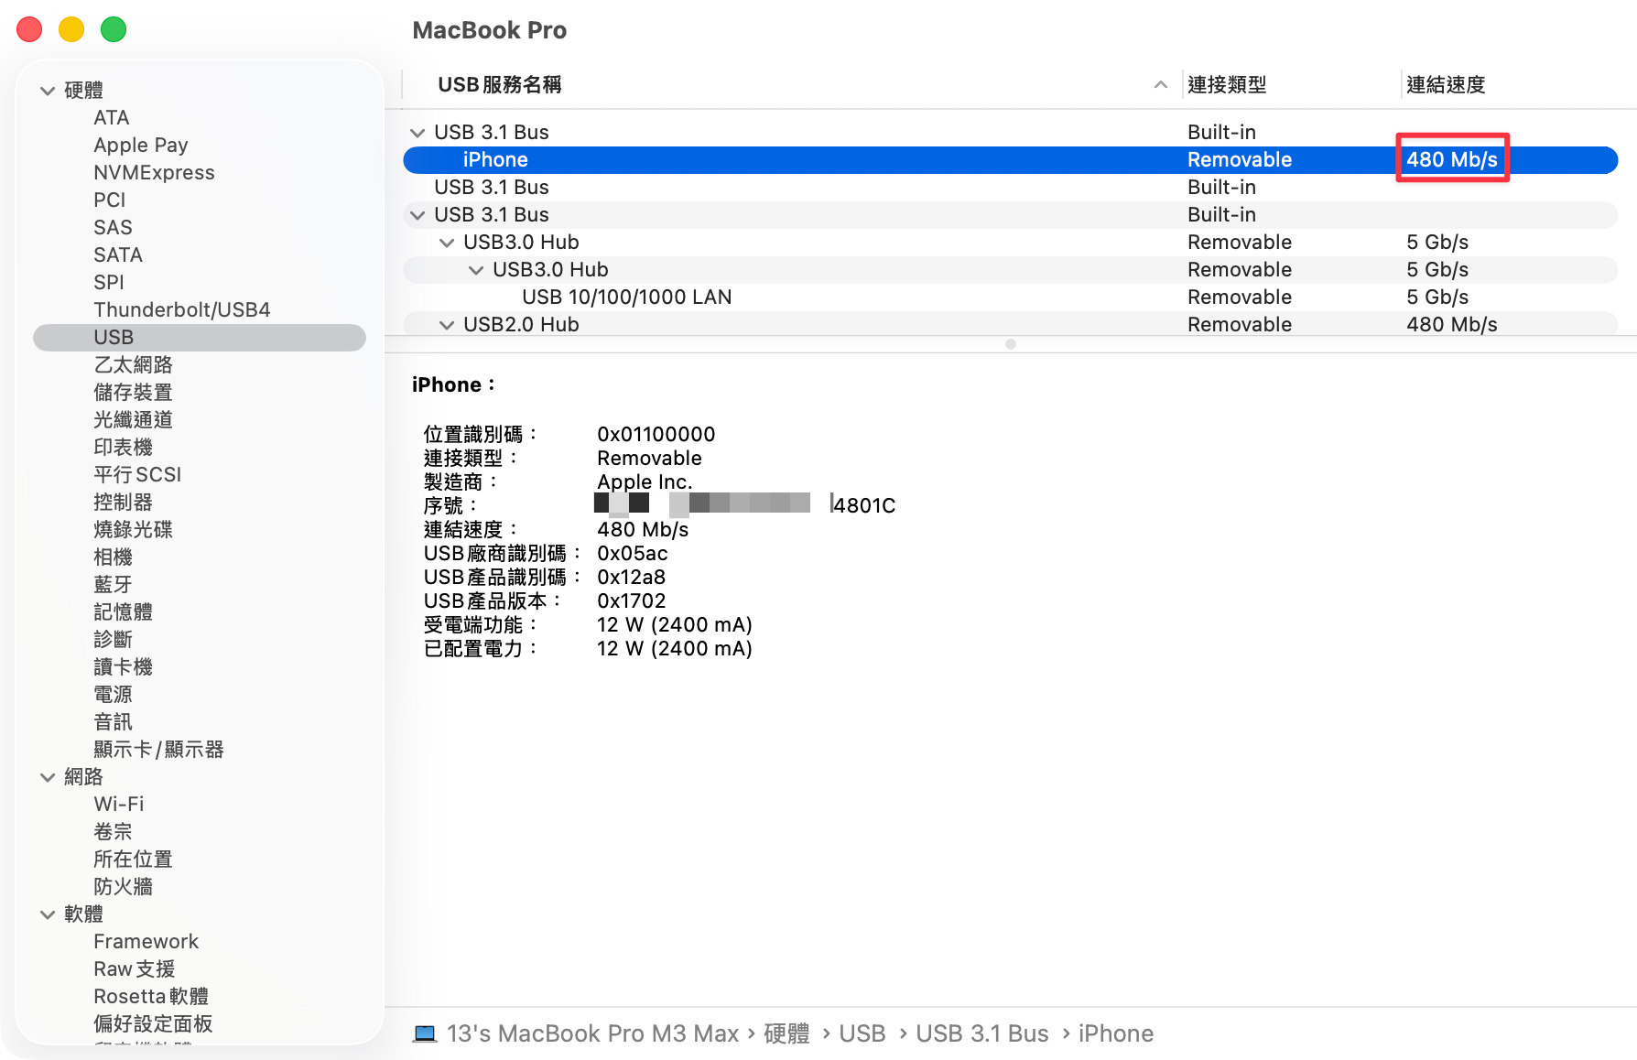Click the 0x01100000 location ID value
This screenshot has height=1060, width=1637.
(656, 435)
